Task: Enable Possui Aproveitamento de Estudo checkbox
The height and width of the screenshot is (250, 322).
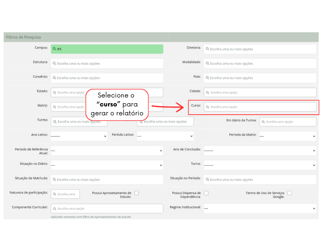Action: tap(137, 193)
